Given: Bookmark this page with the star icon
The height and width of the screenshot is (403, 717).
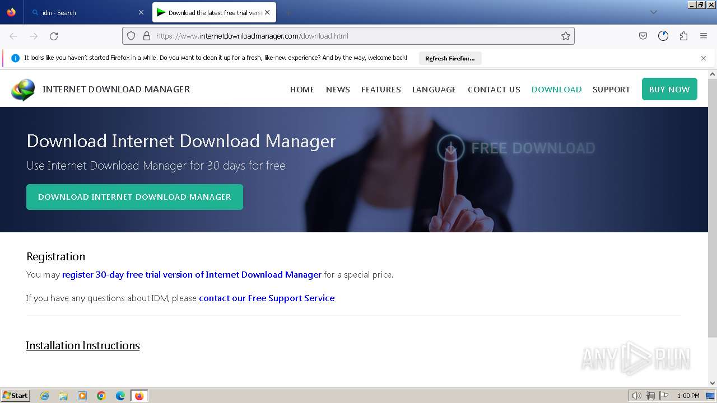Looking at the screenshot, I should (x=566, y=36).
